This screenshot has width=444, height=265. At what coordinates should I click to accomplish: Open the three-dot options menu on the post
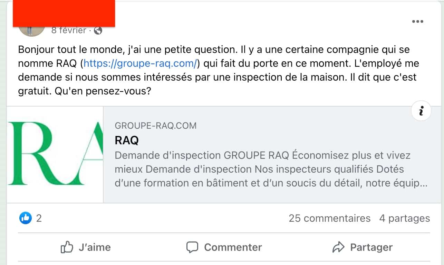[x=418, y=21]
